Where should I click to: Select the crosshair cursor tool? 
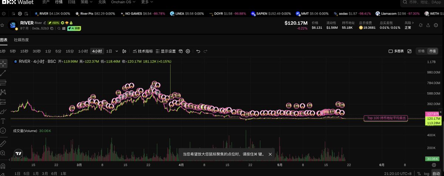click(3, 63)
